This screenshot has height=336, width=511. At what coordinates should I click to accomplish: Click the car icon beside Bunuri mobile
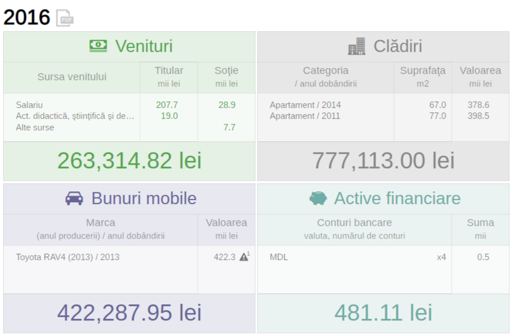[74, 198]
